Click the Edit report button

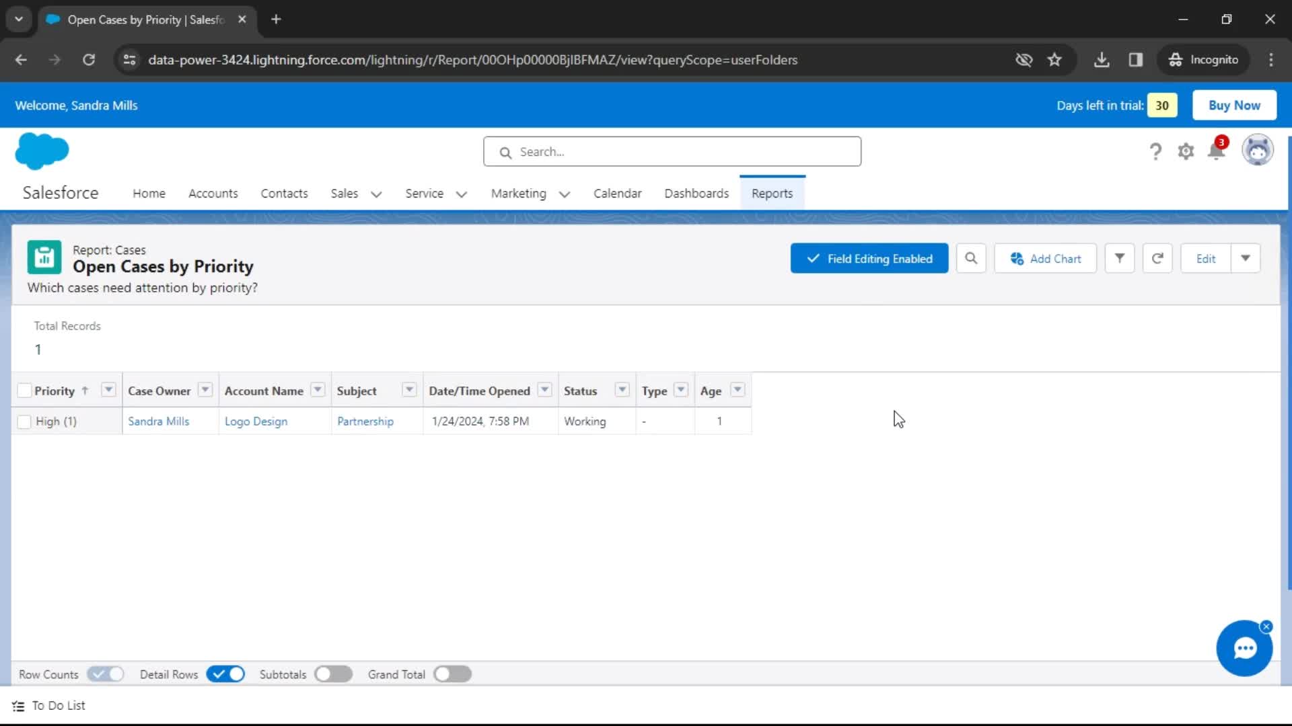click(x=1206, y=258)
